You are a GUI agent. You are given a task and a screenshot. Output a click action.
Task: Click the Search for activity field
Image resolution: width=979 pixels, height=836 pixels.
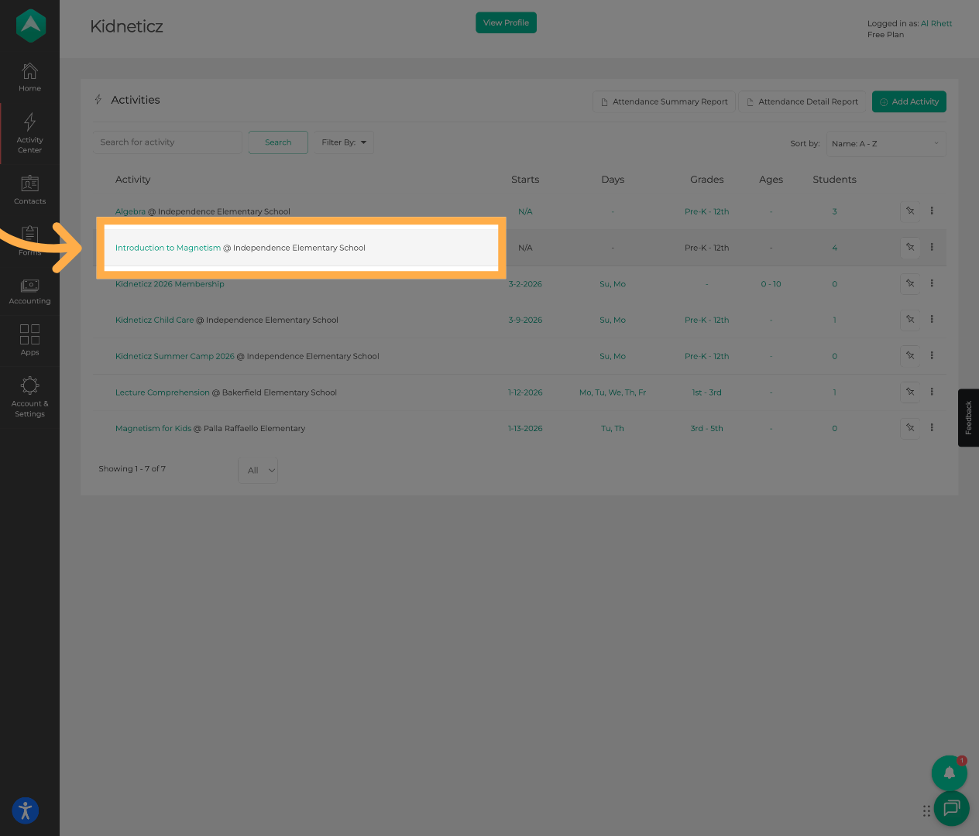click(167, 142)
